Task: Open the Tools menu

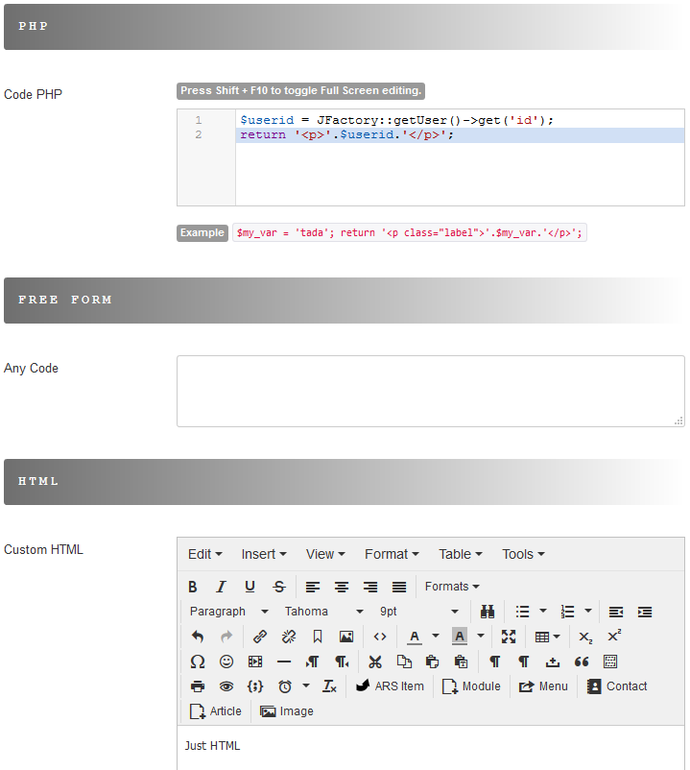Action: point(523,554)
